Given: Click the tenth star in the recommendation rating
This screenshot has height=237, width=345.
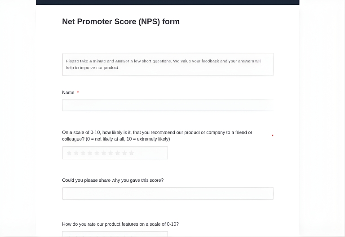Looking at the screenshot, I should [132, 153].
